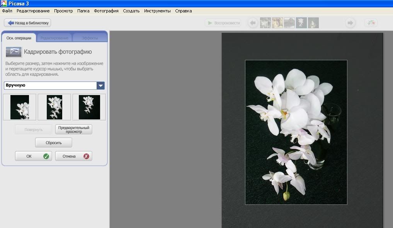Choose the first suggested crop thumbnail
This screenshot has width=393, height=228.
(20, 107)
